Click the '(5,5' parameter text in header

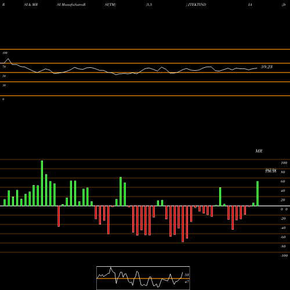[149, 5]
